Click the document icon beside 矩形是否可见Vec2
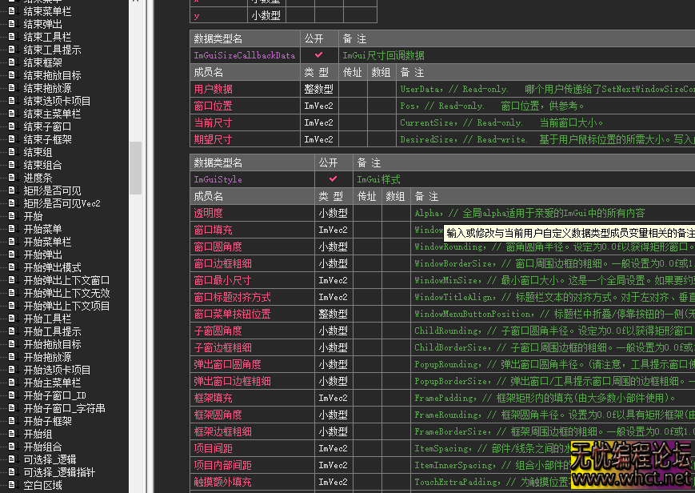695x493 pixels. tap(11, 202)
